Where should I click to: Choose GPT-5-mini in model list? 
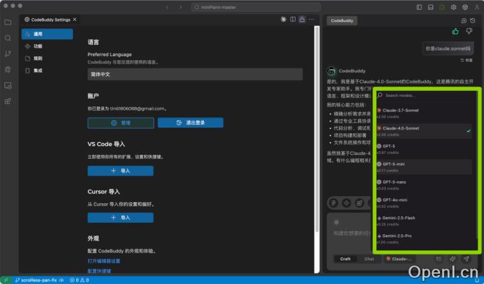coord(424,167)
